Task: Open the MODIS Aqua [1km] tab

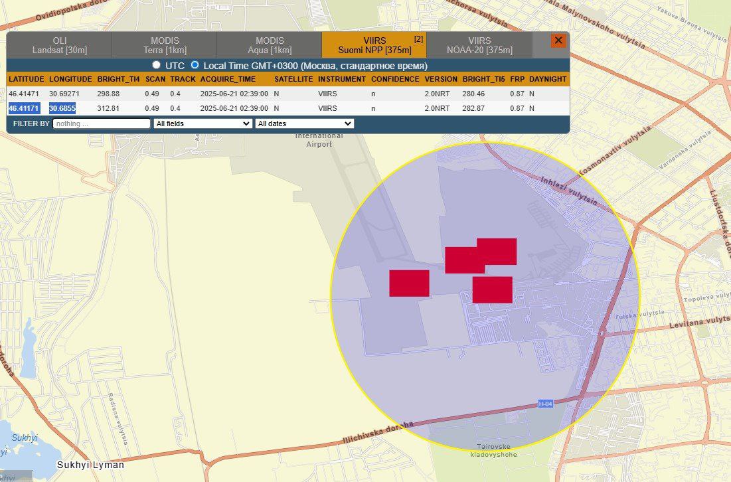Action: tap(270, 45)
